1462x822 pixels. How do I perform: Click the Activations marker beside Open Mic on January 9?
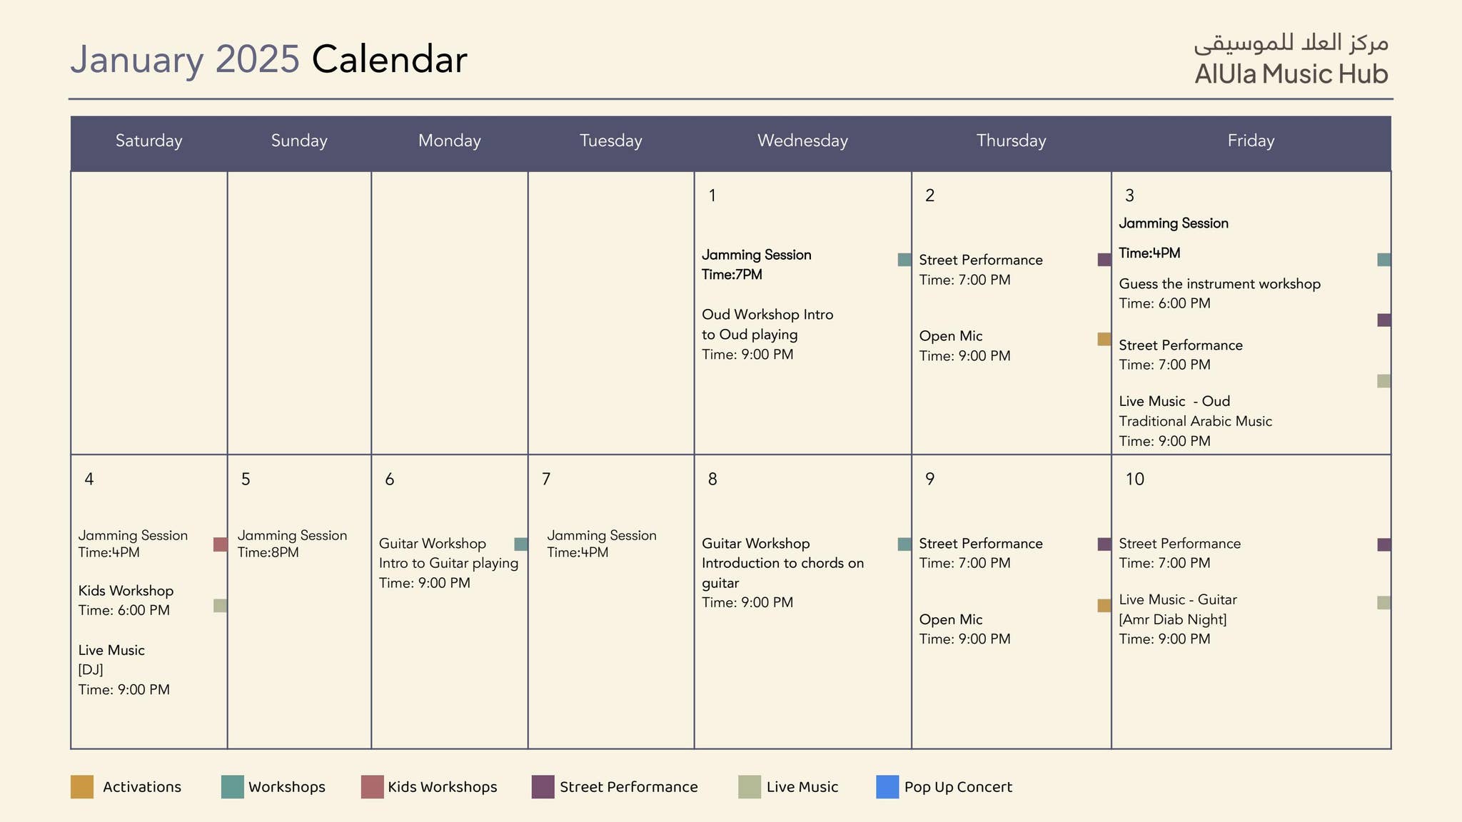[x=1101, y=605]
